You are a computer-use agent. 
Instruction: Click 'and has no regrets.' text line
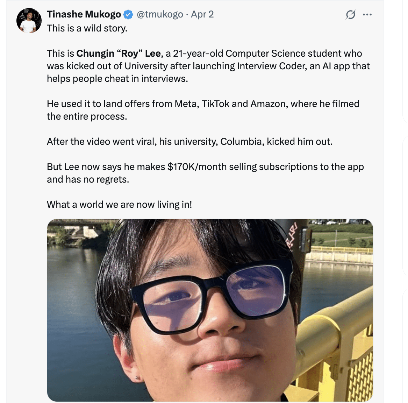[x=88, y=179]
